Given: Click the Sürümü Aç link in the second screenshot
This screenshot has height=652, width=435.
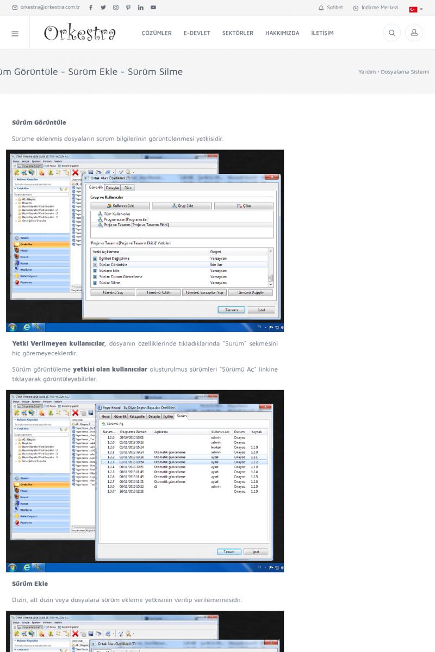Looking at the screenshot, I should pyautogui.click(x=113, y=423).
